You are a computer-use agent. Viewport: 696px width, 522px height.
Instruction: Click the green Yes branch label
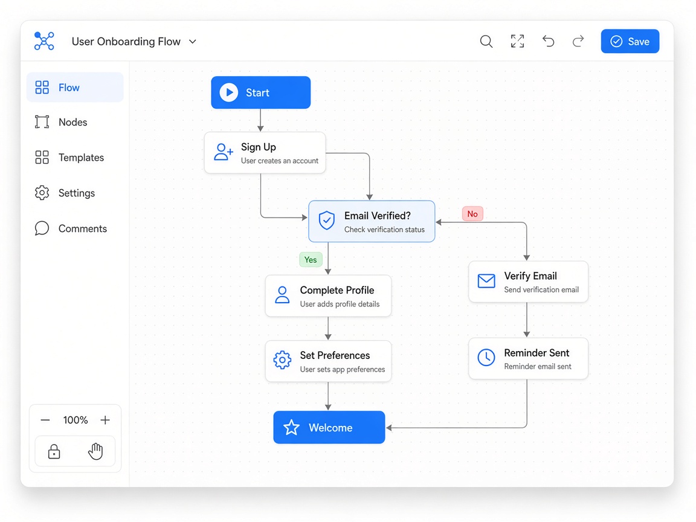click(311, 260)
